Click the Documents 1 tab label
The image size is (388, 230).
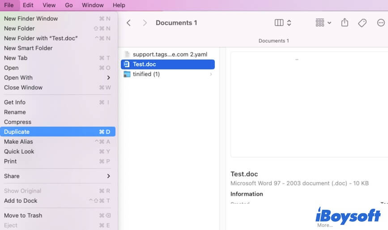click(x=273, y=41)
